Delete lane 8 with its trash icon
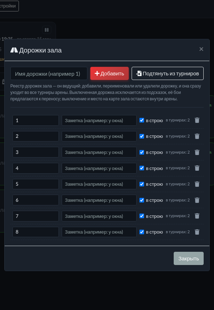 tap(197, 232)
